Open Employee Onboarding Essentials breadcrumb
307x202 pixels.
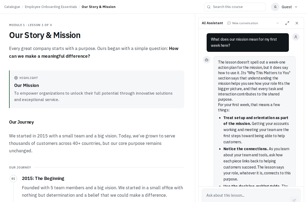(x=51, y=7)
